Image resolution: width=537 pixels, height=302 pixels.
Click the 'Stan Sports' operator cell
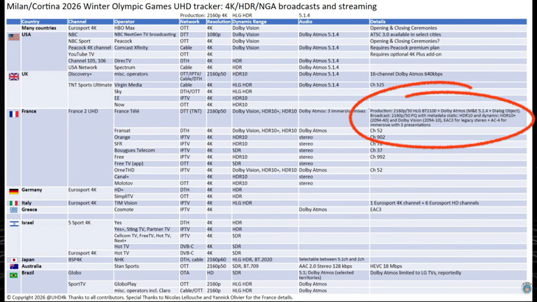(127, 266)
